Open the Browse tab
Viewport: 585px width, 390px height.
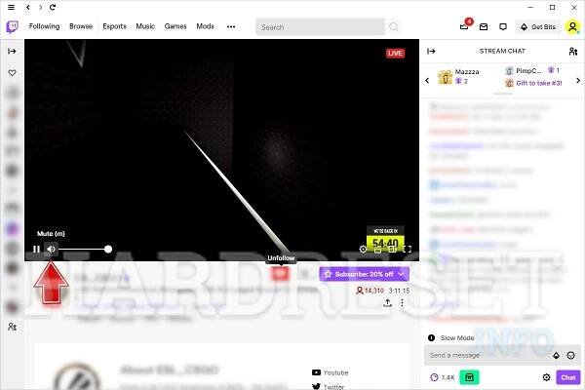[x=83, y=26]
